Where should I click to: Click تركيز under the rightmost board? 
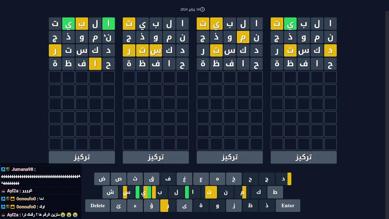click(x=304, y=157)
